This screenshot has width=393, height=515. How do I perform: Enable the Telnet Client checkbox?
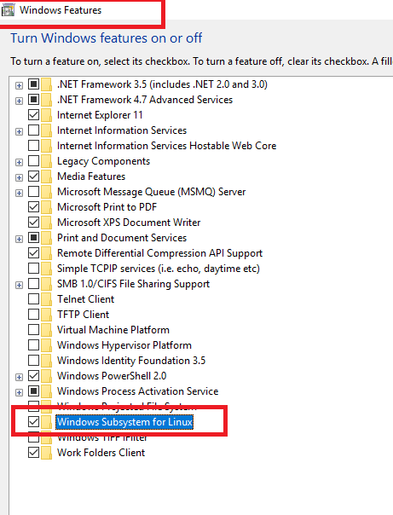[x=33, y=299]
